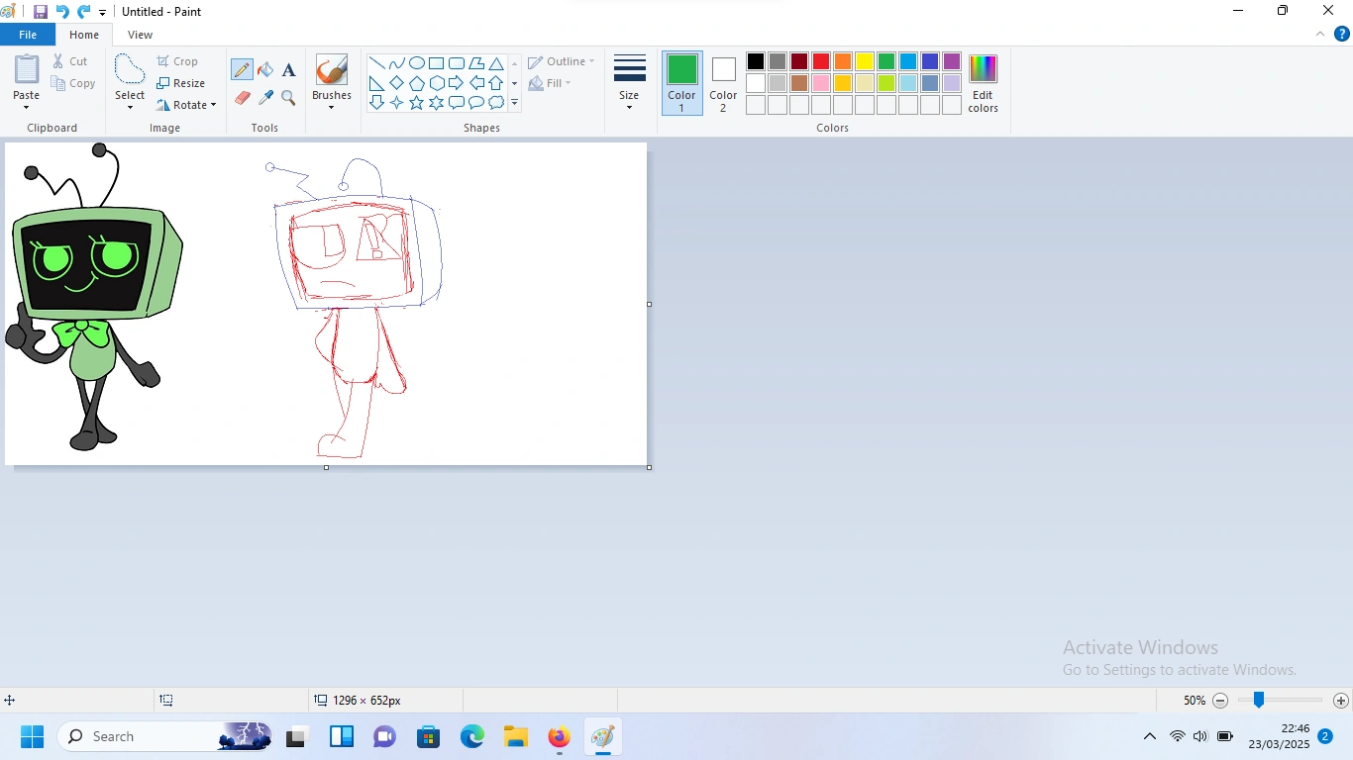The width and height of the screenshot is (1353, 760).
Task: Select the Eraser tool
Action: (242, 98)
